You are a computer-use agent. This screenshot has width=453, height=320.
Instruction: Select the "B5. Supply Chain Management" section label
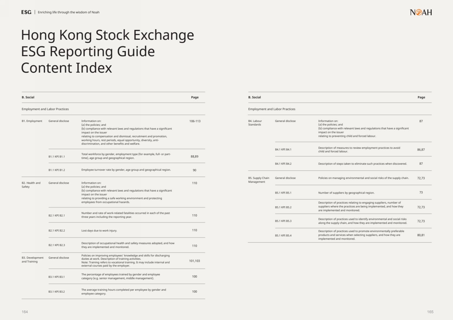point(259,180)
